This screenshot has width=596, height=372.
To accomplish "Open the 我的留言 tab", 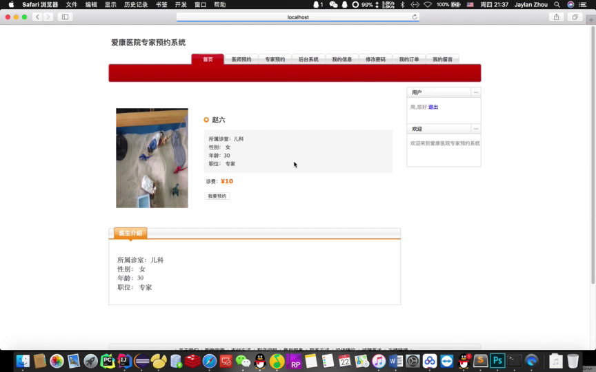I will click(442, 59).
